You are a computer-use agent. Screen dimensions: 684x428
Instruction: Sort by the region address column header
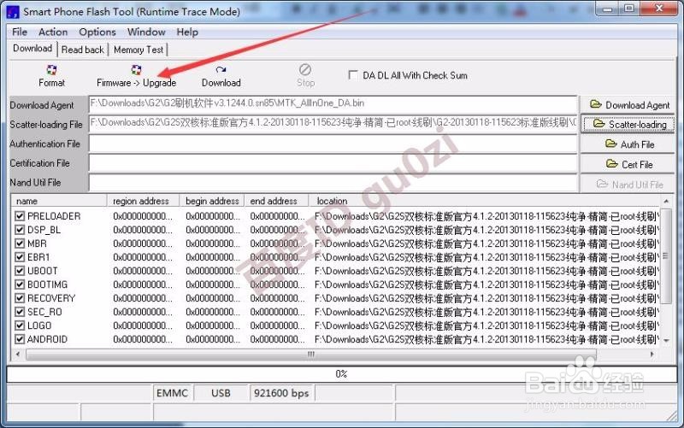[144, 201]
